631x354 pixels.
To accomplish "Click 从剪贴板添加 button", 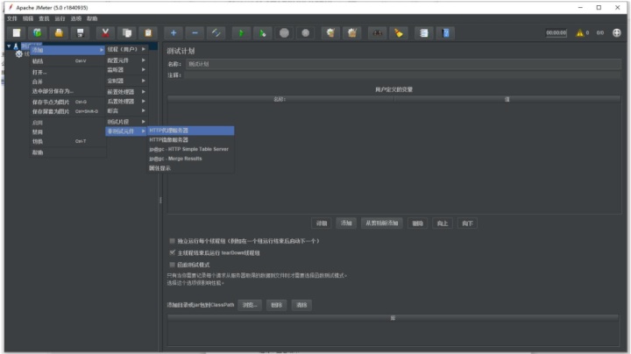I will (x=382, y=223).
